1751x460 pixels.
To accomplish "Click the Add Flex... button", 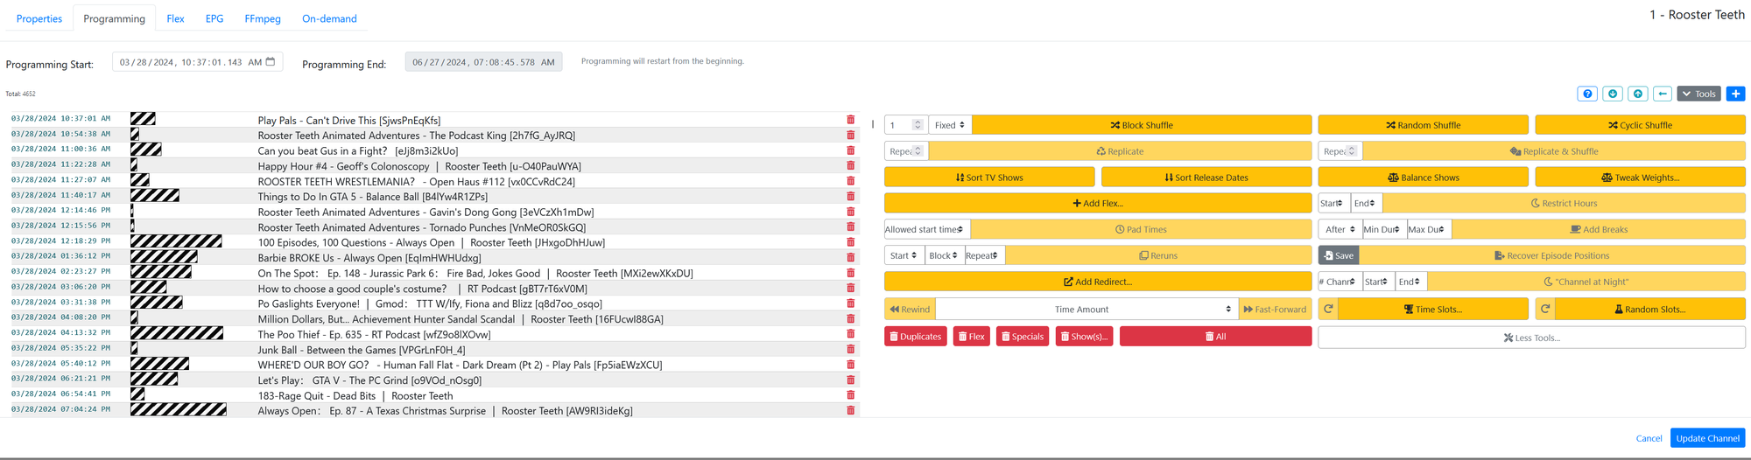I will point(1098,203).
